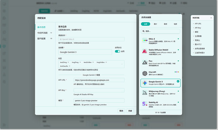Select the DALL-E connector icon
Image resolution: width=218 pixels, height=130 pixels.
[144, 40]
